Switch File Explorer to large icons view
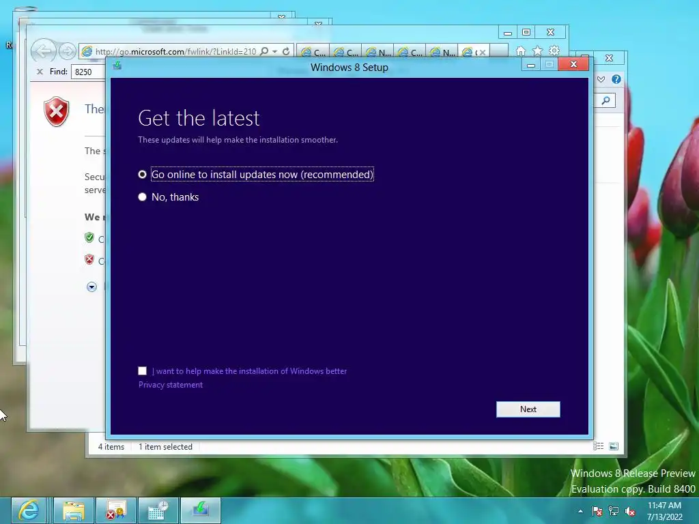699x524 pixels. click(x=614, y=446)
